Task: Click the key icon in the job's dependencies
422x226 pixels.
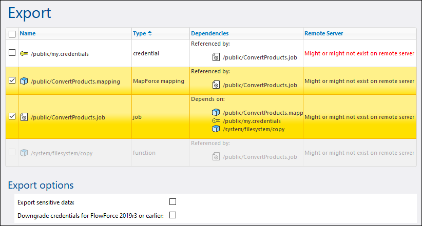Action: tap(216, 121)
